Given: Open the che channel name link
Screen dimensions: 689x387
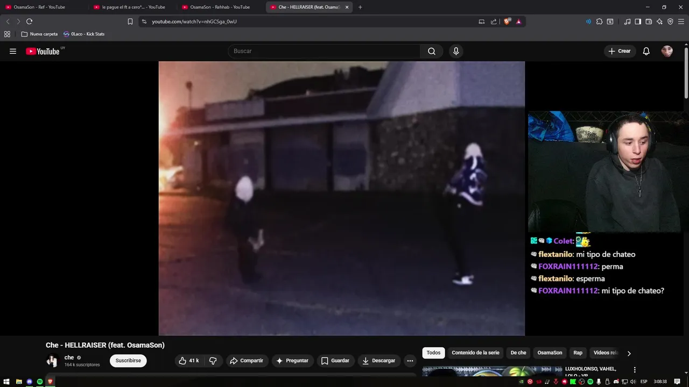Looking at the screenshot, I should point(69,357).
